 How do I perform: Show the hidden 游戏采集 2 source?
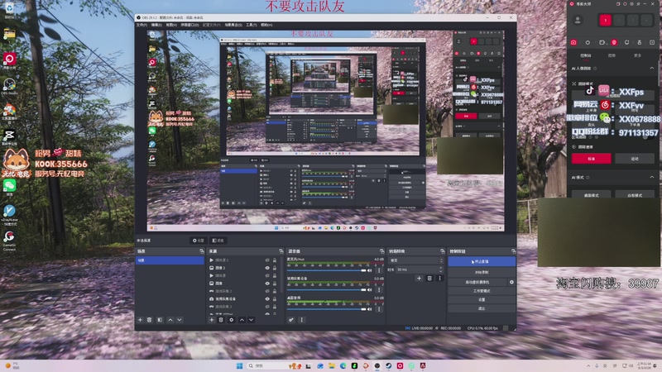pos(267,292)
